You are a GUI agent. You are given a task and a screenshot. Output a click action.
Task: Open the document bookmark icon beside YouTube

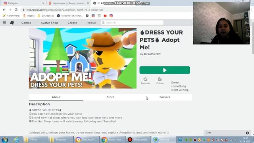[99, 16]
